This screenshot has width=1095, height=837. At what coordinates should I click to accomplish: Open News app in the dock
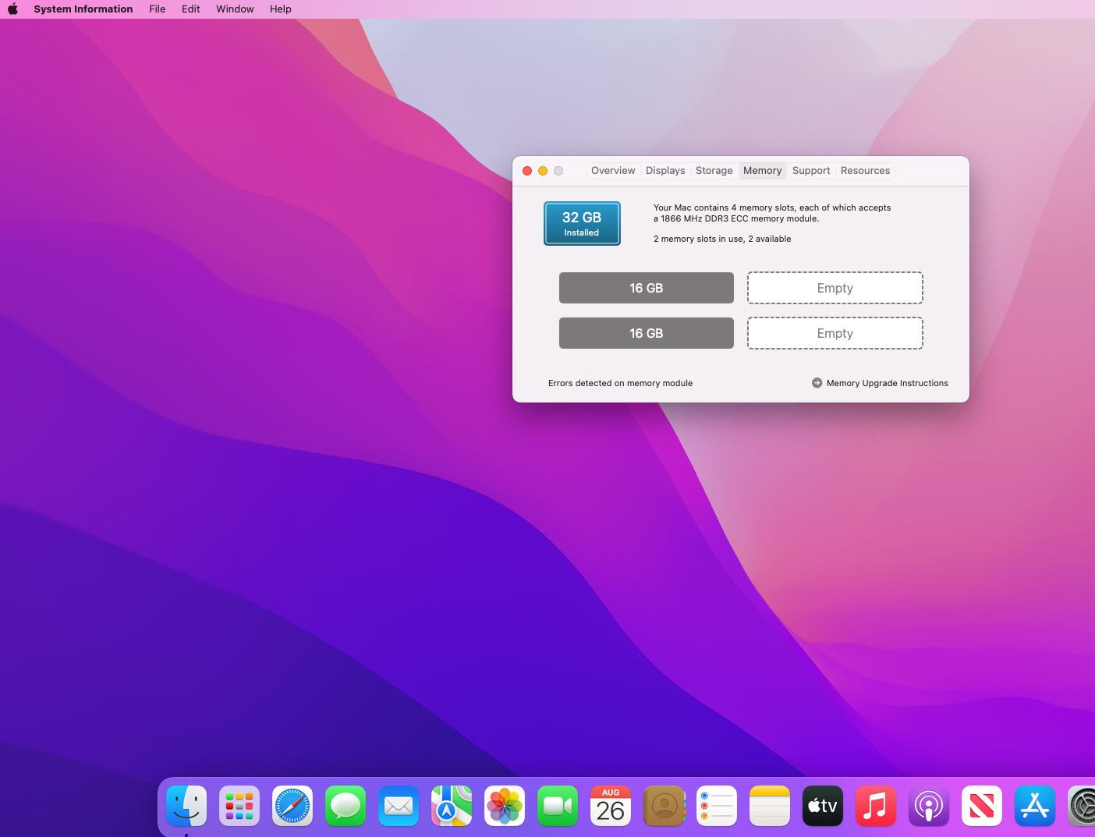click(x=982, y=806)
